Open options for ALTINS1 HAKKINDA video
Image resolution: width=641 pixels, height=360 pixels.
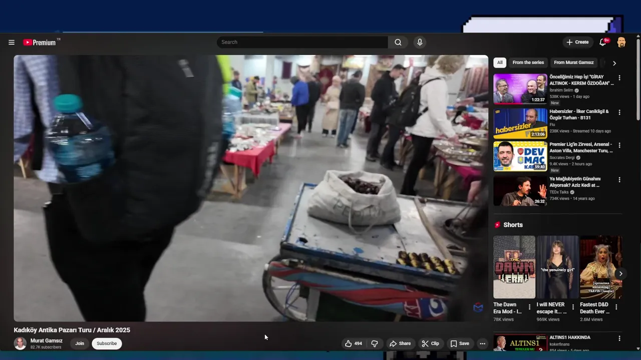(x=619, y=338)
